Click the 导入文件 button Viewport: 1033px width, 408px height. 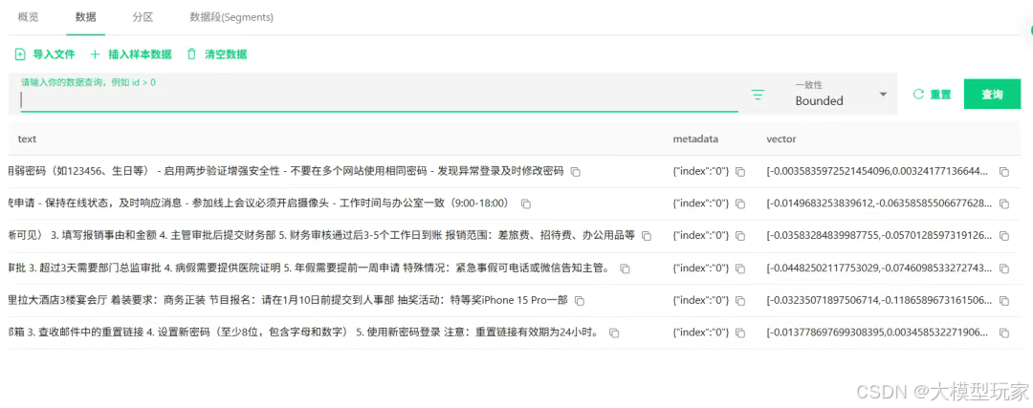click(45, 54)
